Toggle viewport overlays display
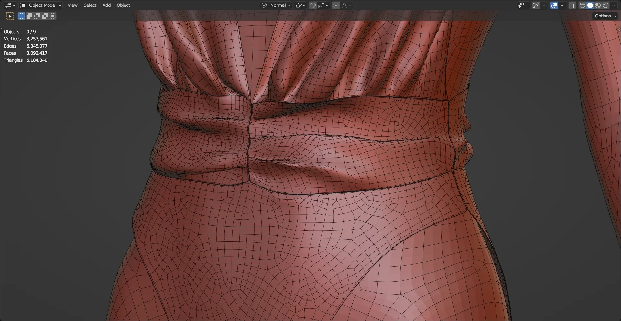 (554, 5)
